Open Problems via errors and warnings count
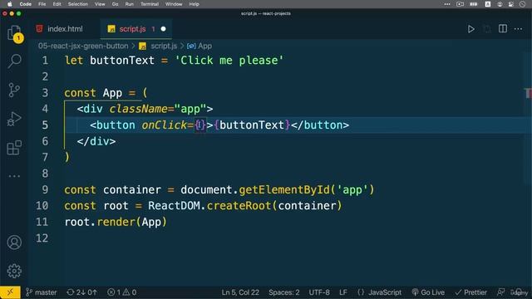 tap(122, 292)
